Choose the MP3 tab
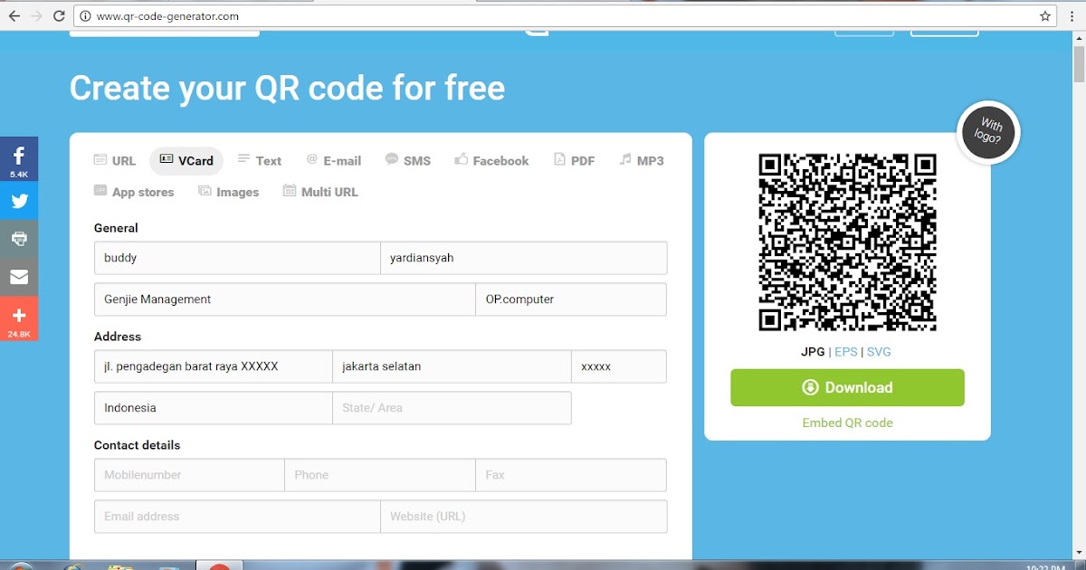The width and height of the screenshot is (1086, 570). (642, 161)
